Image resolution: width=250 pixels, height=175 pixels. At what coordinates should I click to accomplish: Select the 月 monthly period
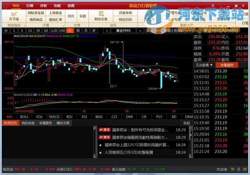coord(86,30)
